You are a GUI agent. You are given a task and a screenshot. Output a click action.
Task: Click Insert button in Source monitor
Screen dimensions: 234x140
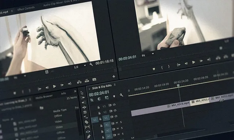click(x=79, y=82)
